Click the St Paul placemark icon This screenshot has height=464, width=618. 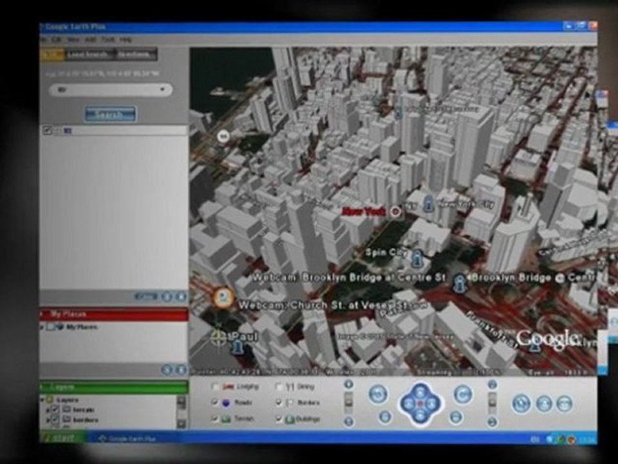pos(237,347)
